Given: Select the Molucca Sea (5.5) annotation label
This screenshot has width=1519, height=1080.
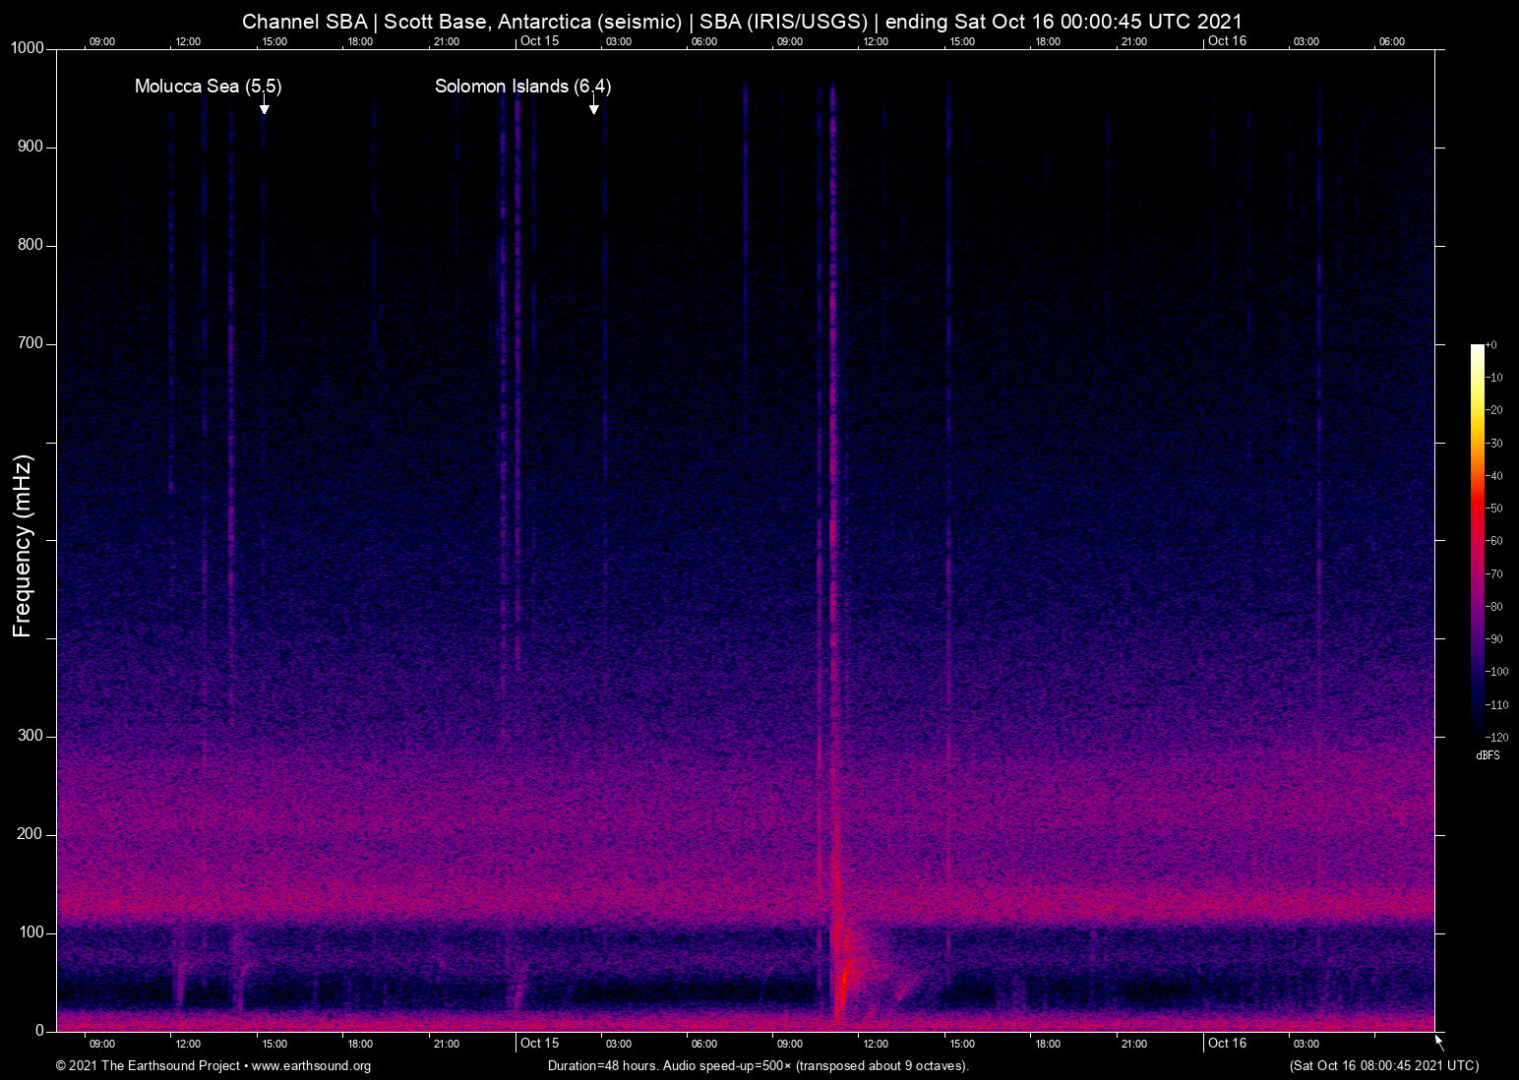Looking at the screenshot, I should pos(208,87).
